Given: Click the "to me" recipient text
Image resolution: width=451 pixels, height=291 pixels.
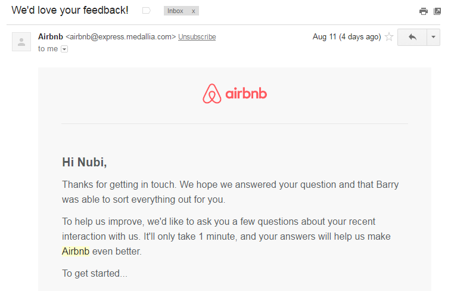Looking at the screenshot, I should (x=48, y=49).
